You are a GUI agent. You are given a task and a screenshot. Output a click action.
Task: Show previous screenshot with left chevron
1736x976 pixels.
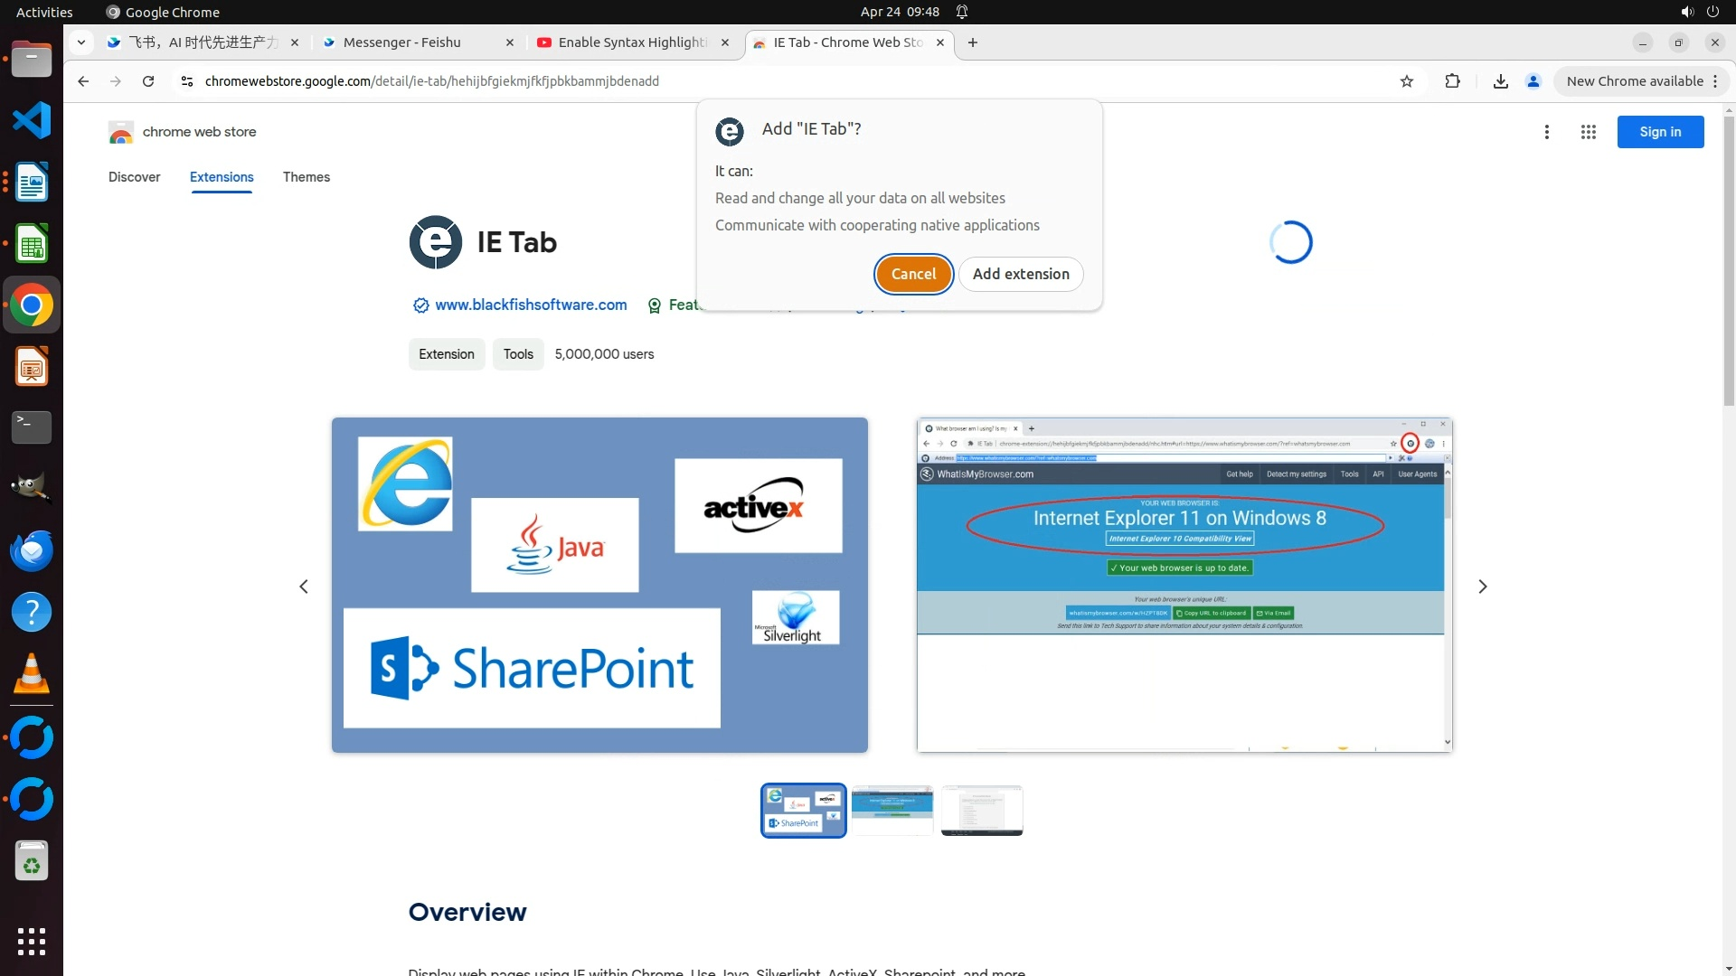(x=304, y=587)
